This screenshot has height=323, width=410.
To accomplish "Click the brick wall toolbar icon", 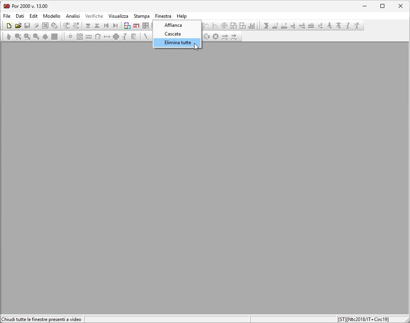I will coord(80,37).
